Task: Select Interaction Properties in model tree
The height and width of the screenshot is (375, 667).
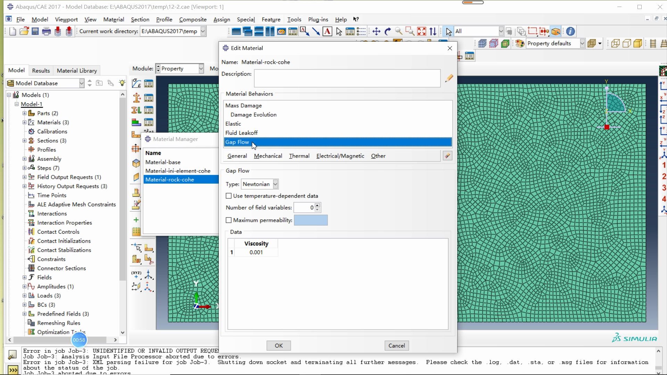Action: point(64,223)
